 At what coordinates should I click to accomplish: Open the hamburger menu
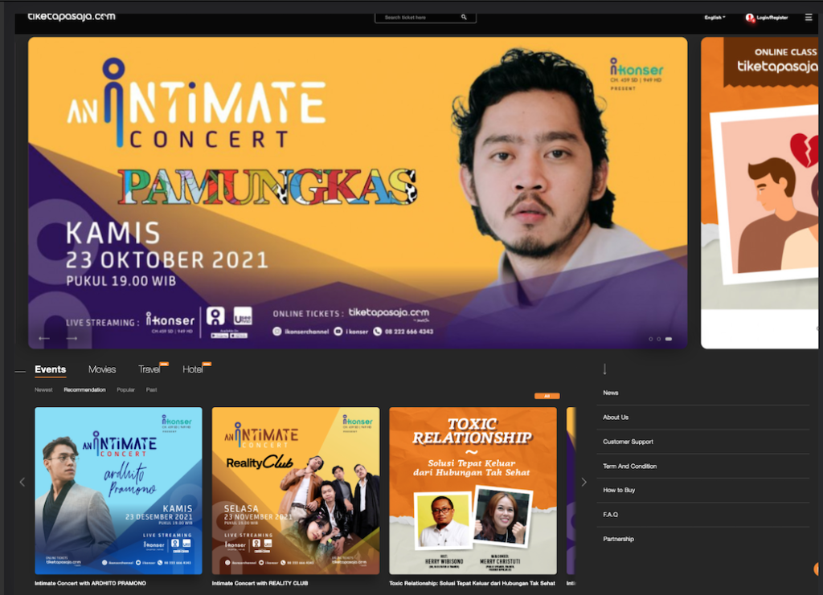point(809,18)
